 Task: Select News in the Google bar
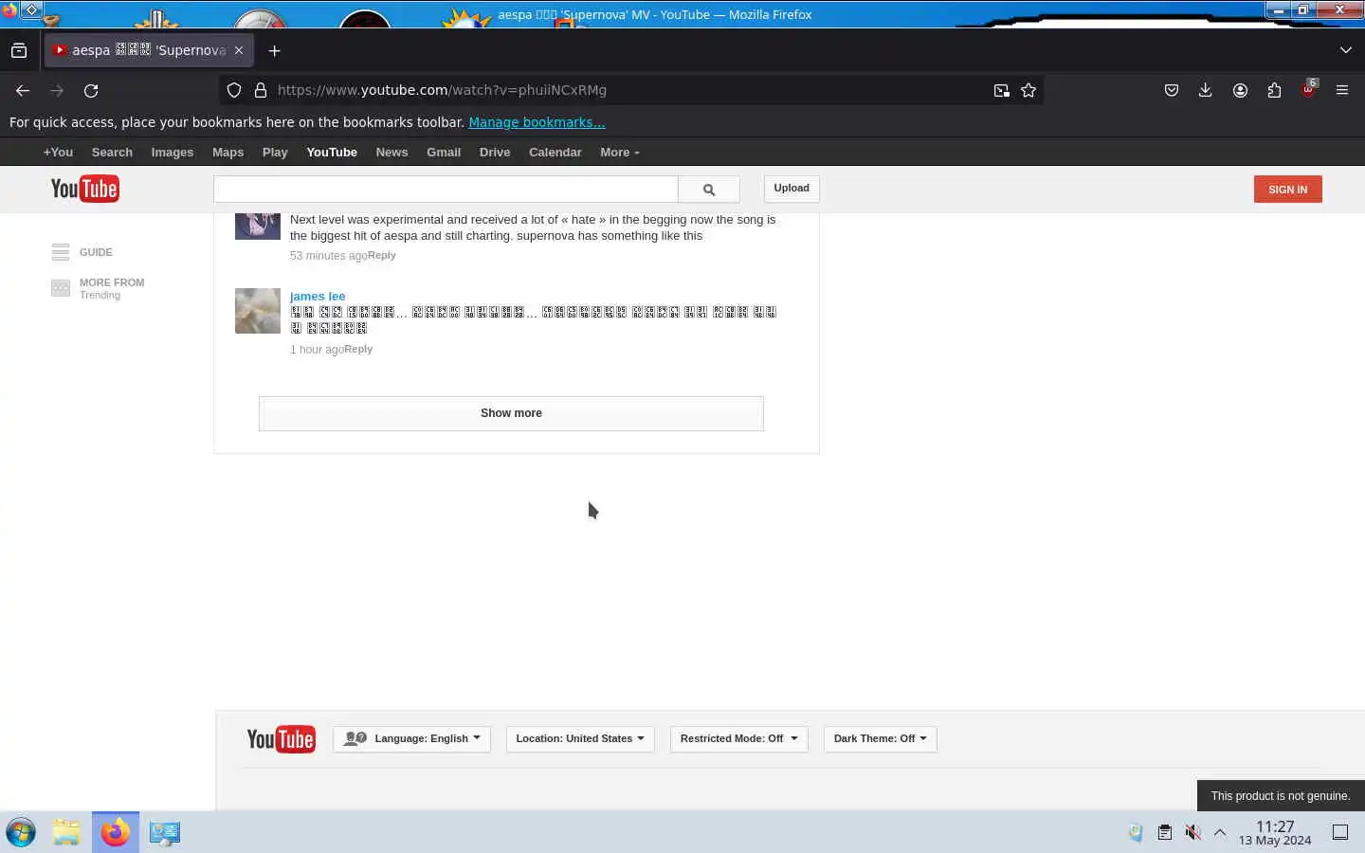click(x=391, y=153)
